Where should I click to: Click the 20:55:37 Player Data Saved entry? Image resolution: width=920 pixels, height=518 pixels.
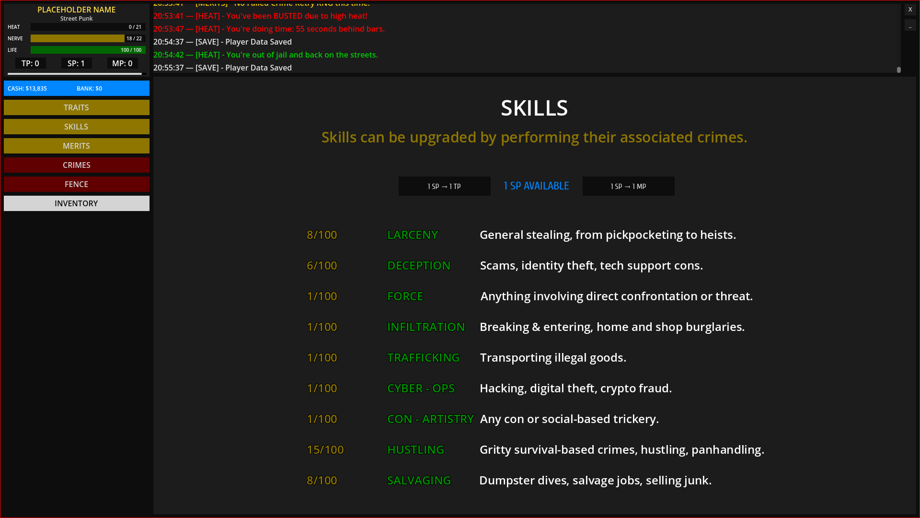pyautogui.click(x=222, y=68)
